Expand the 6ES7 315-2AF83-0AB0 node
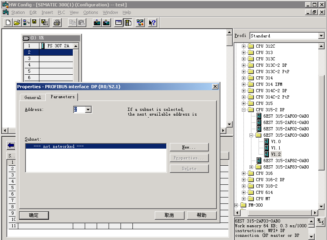This screenshot has width=327, height=240. [x=251, y=167]
